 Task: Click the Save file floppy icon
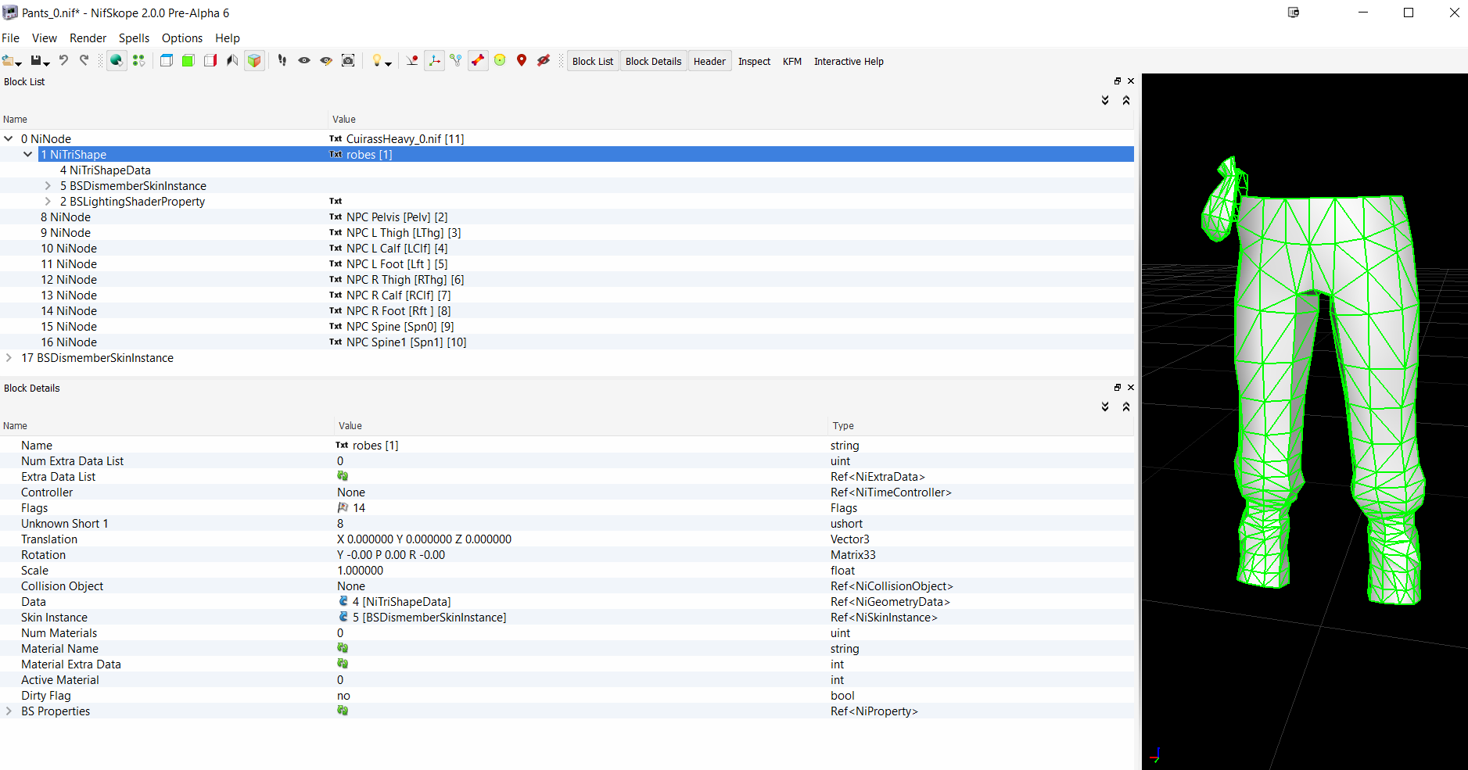(35, 61)
